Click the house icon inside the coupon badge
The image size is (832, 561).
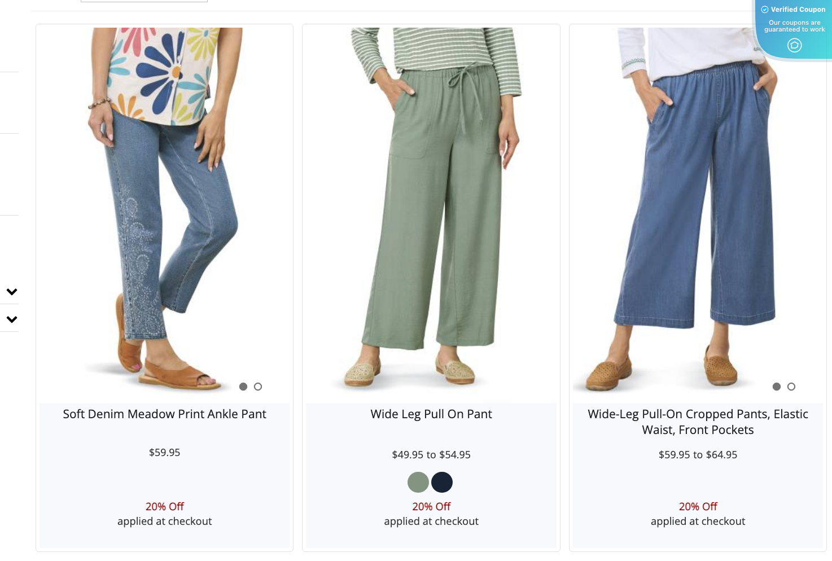pyautogui.click(x=794, y=45)
